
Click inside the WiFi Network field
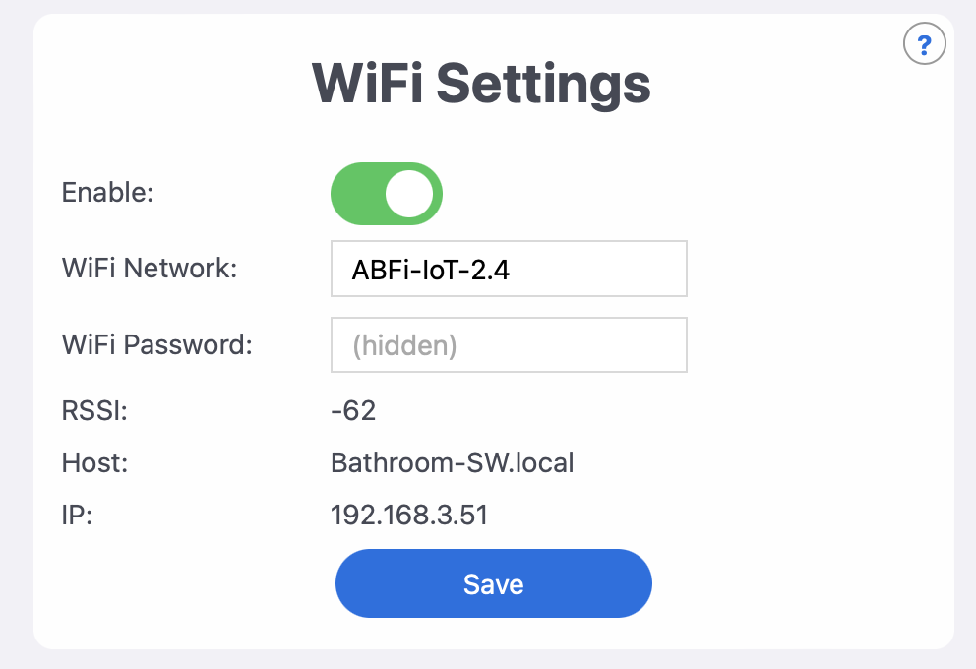pyautogui.click(x=509, y=268)
